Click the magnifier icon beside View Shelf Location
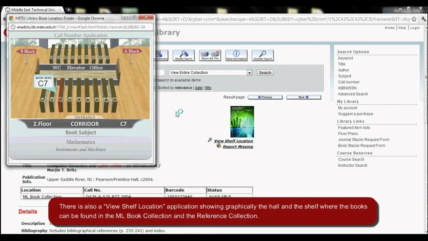 [x=210, y=140]
